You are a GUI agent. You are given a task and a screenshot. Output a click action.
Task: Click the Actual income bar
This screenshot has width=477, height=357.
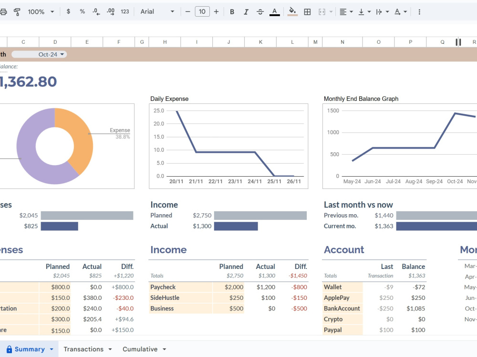[x=236, y=226]
